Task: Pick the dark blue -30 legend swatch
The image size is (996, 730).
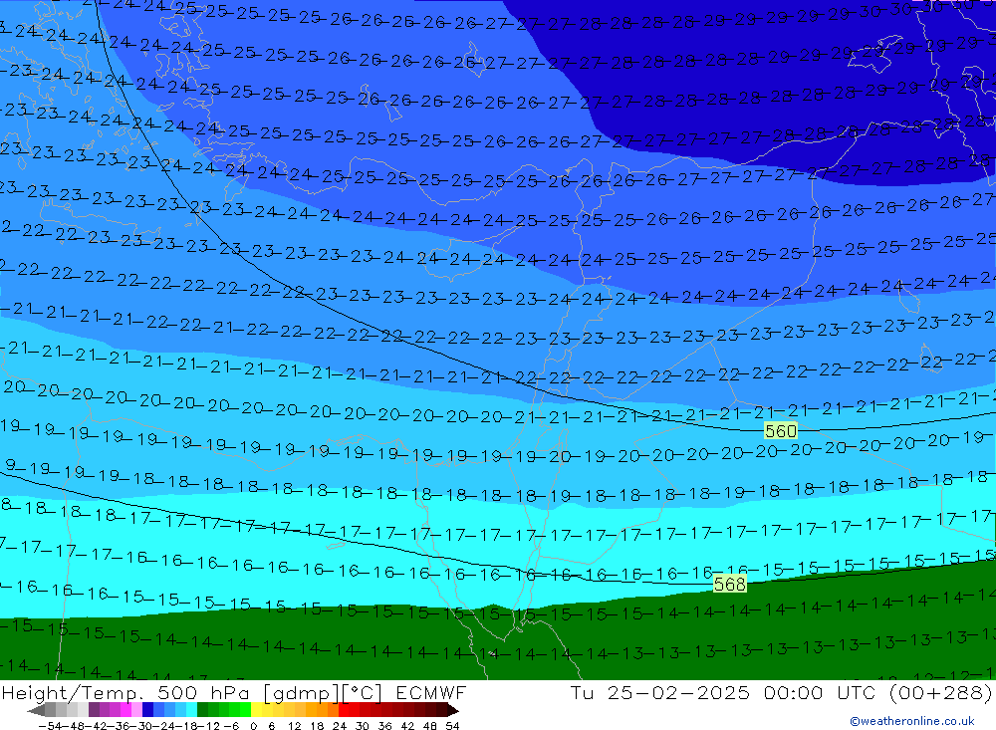Action: tap(147, 710)
